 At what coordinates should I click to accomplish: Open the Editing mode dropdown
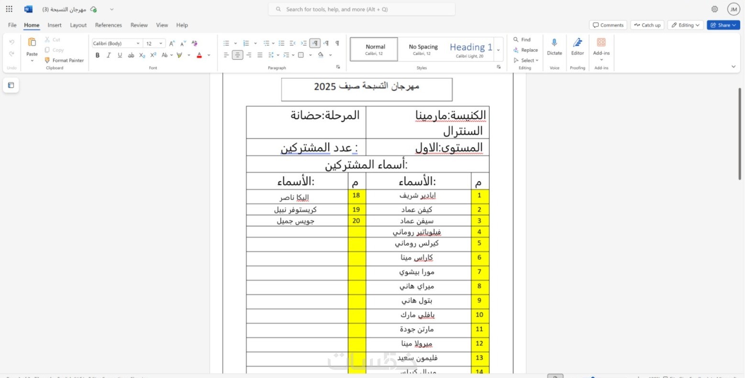685,25
